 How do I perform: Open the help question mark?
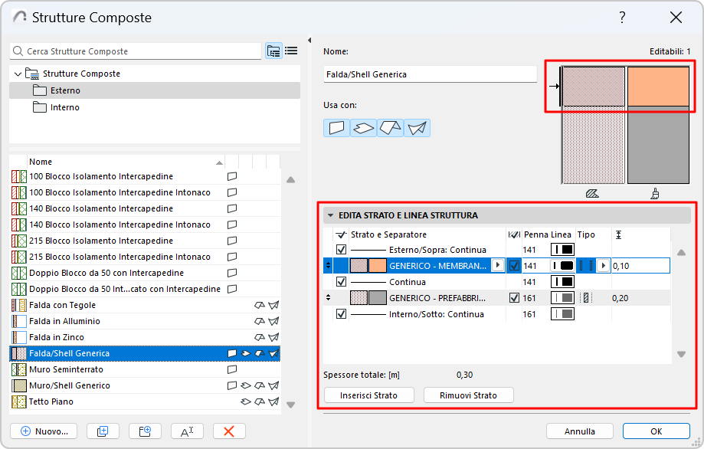pyautogui.click(x=622, y=18)
